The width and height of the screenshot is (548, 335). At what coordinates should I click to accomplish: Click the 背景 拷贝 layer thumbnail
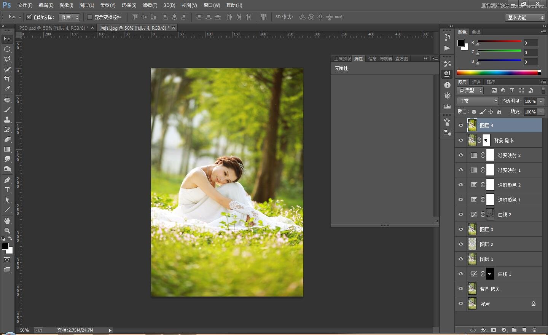click(x=472, y=289)
